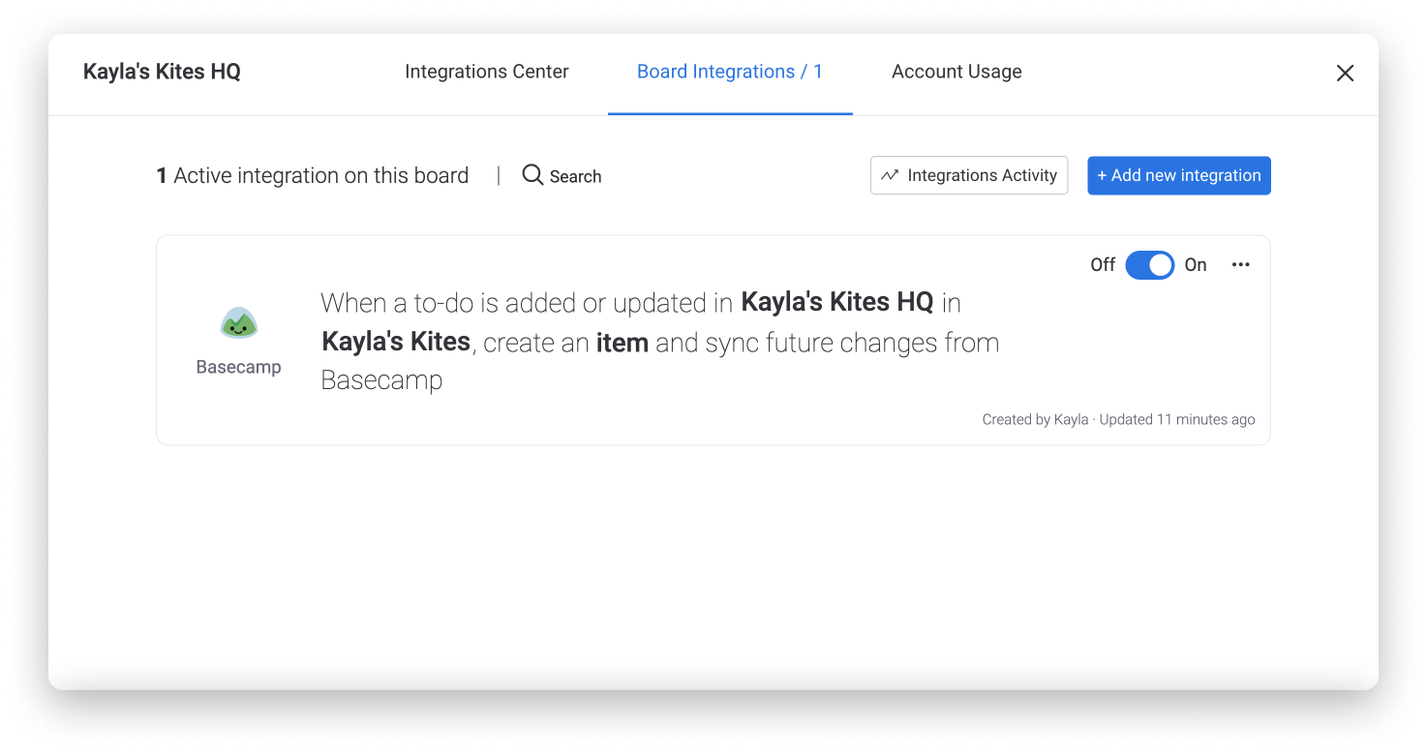The image size is (1427, 753).
Task: Click the On label beside toggle
Action: [x=1196, y=265]
